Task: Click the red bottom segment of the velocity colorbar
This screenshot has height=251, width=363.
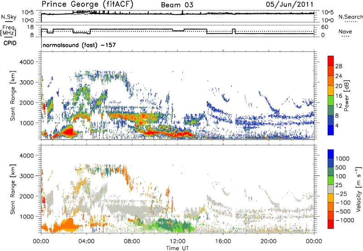Action: tap(331, 224)
